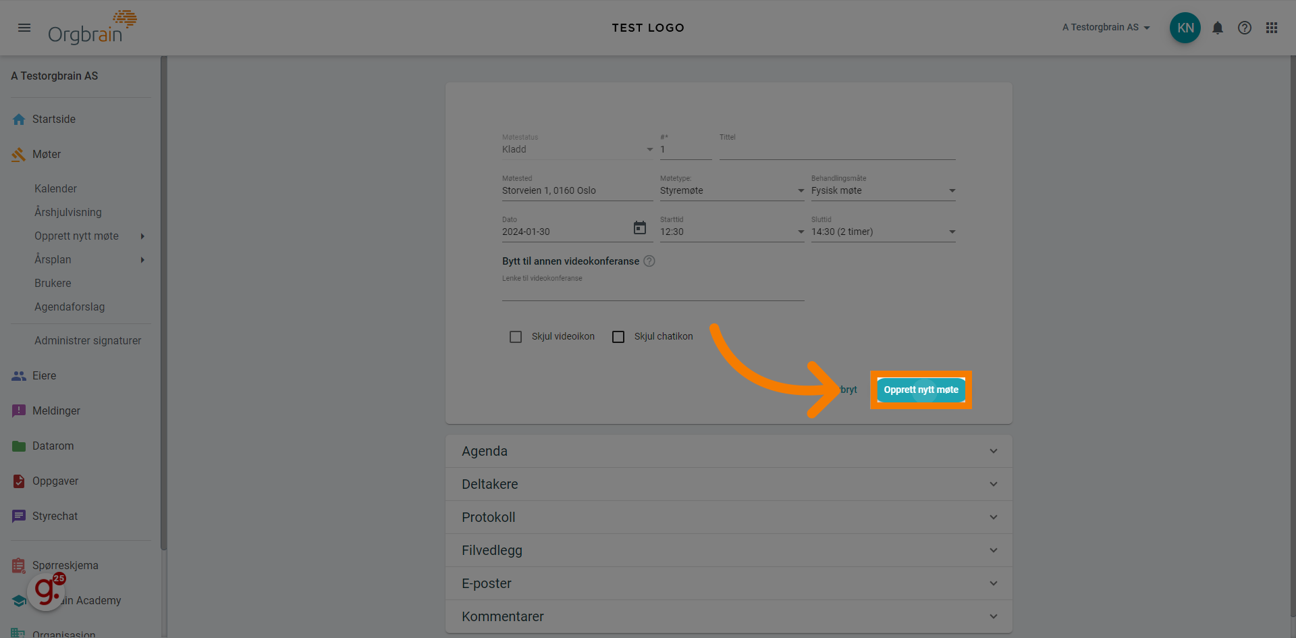
Task: Expand the Agenda section
Action: click(729, 451)
